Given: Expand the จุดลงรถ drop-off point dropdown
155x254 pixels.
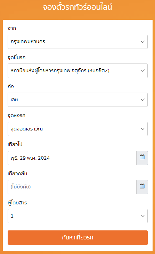Looking at the screenshot, I should tap(77, 129).
